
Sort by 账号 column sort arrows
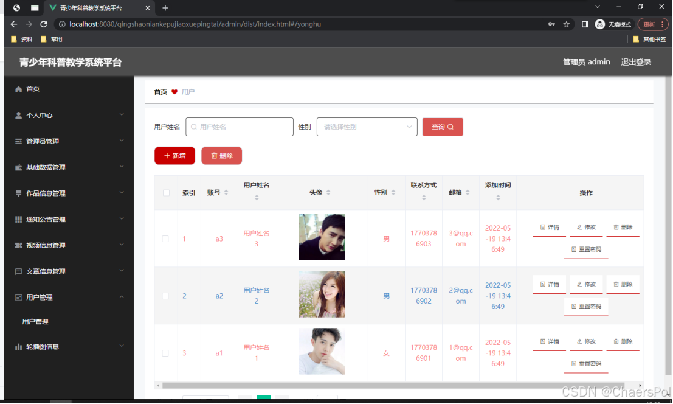pyautogui.click(x=226, y=193)
